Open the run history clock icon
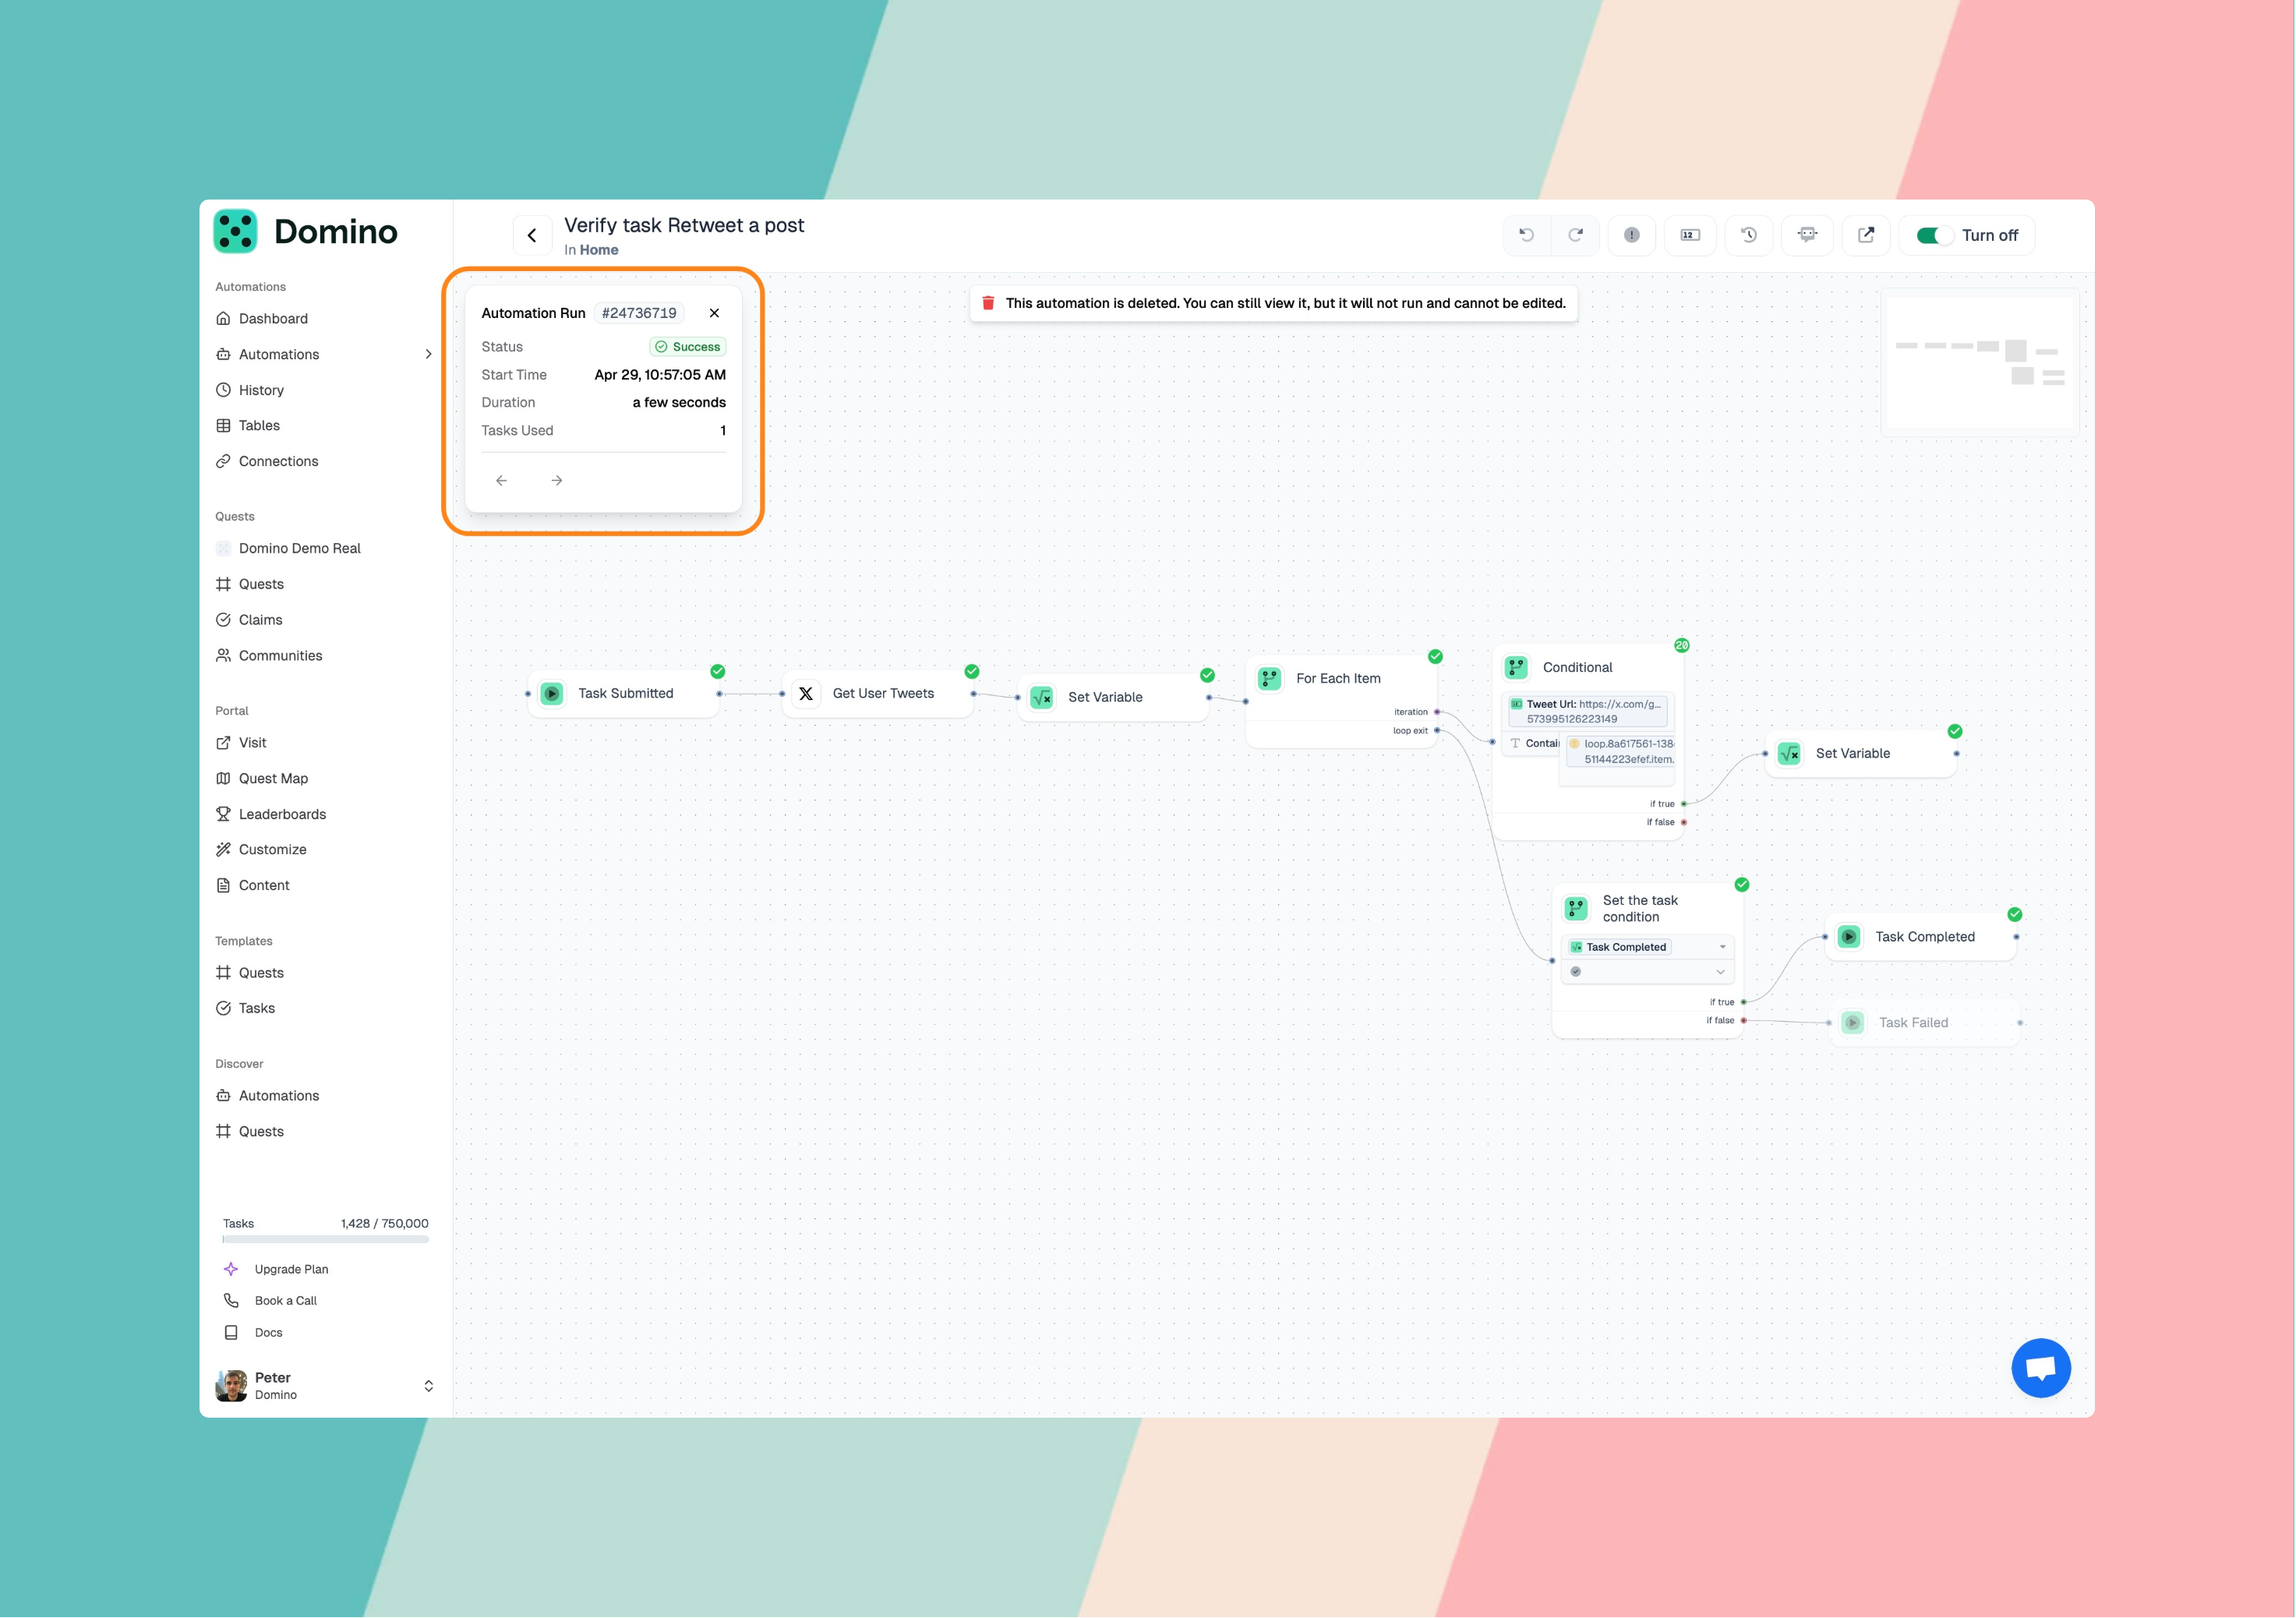This screenshot has width=2296, height=1618. 1748,235
